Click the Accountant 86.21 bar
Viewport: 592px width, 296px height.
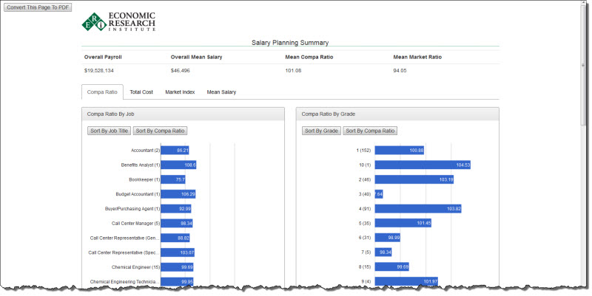(x=175, y=151)
